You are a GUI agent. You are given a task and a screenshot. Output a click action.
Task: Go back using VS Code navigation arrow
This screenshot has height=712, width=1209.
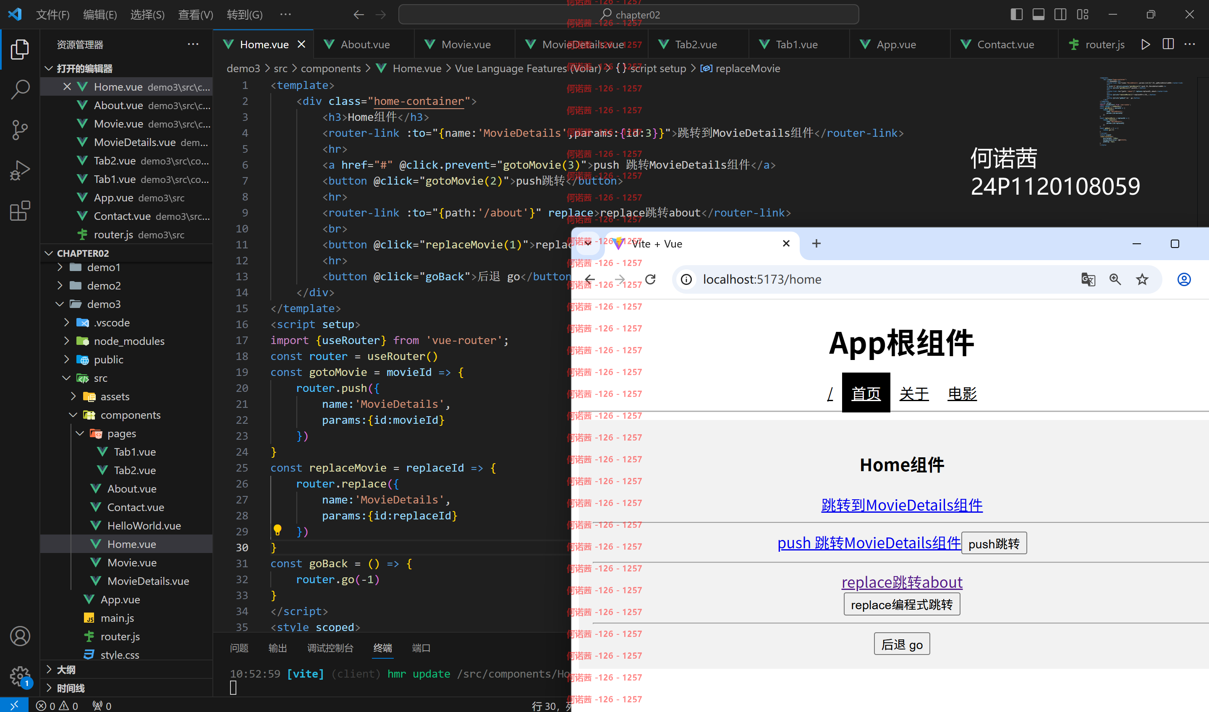click(359, 15)
